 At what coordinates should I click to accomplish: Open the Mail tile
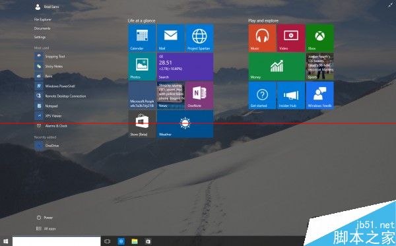point(171,38)
